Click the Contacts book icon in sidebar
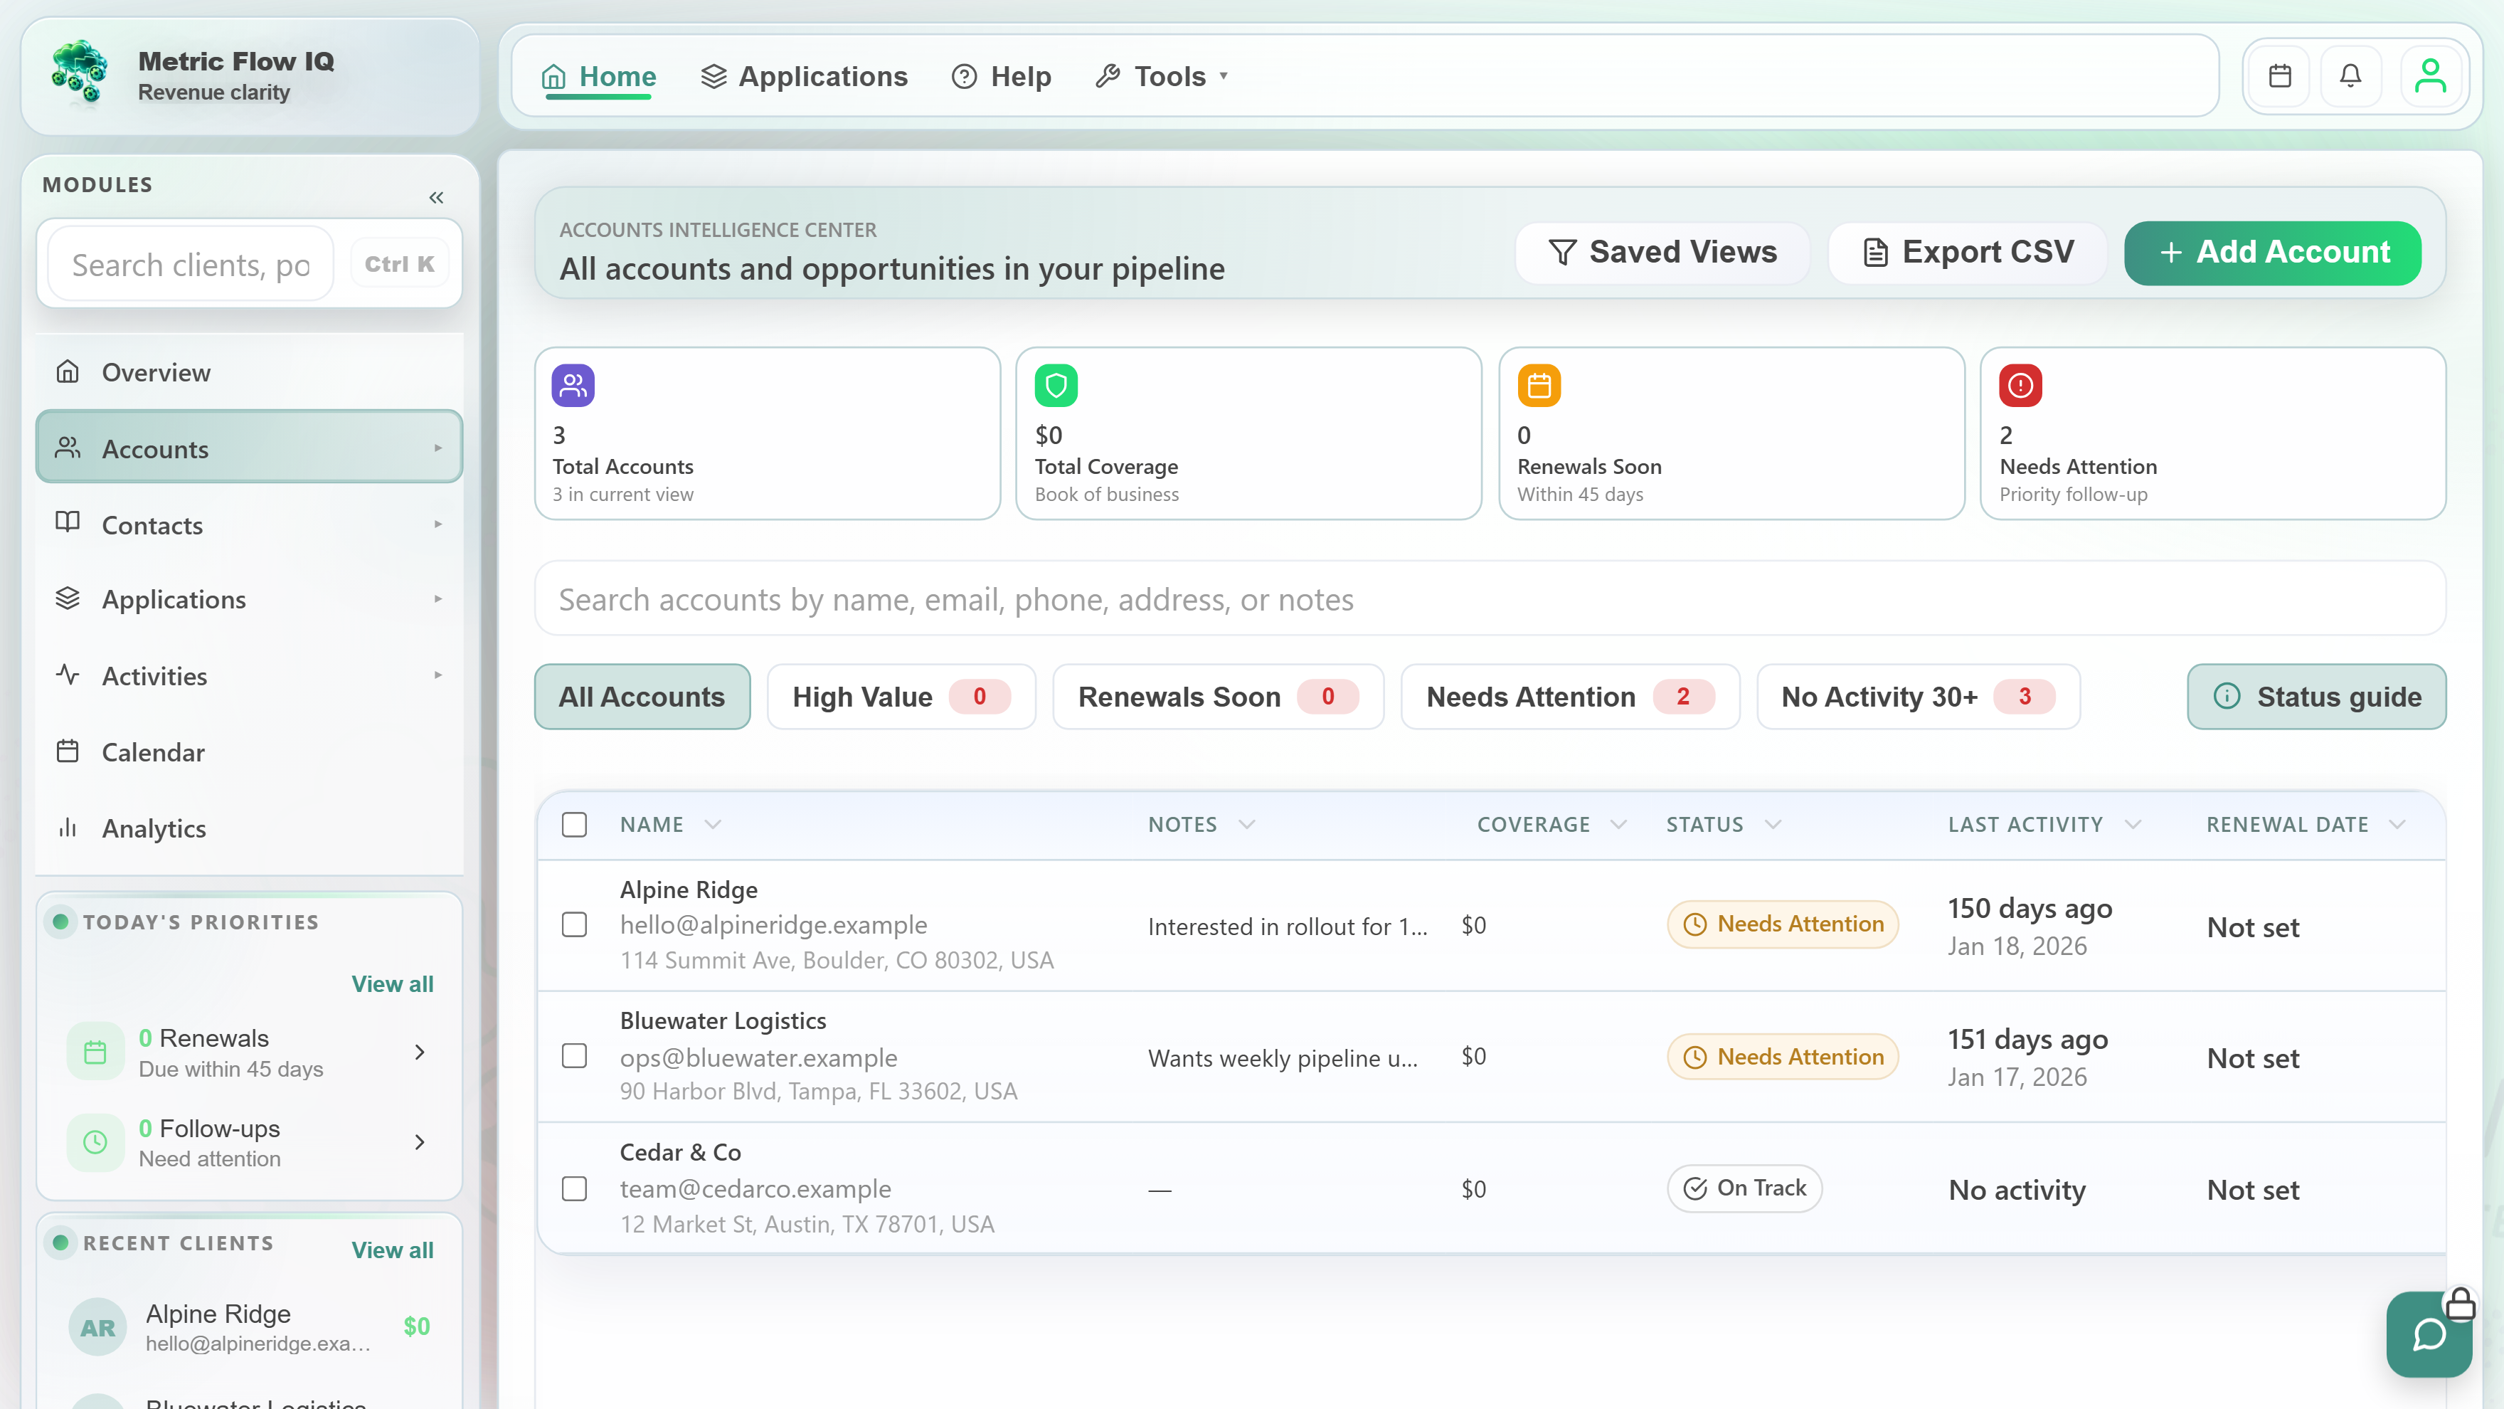Image resolution: width=2504 pixels, height=1409 pixels. 67,523
